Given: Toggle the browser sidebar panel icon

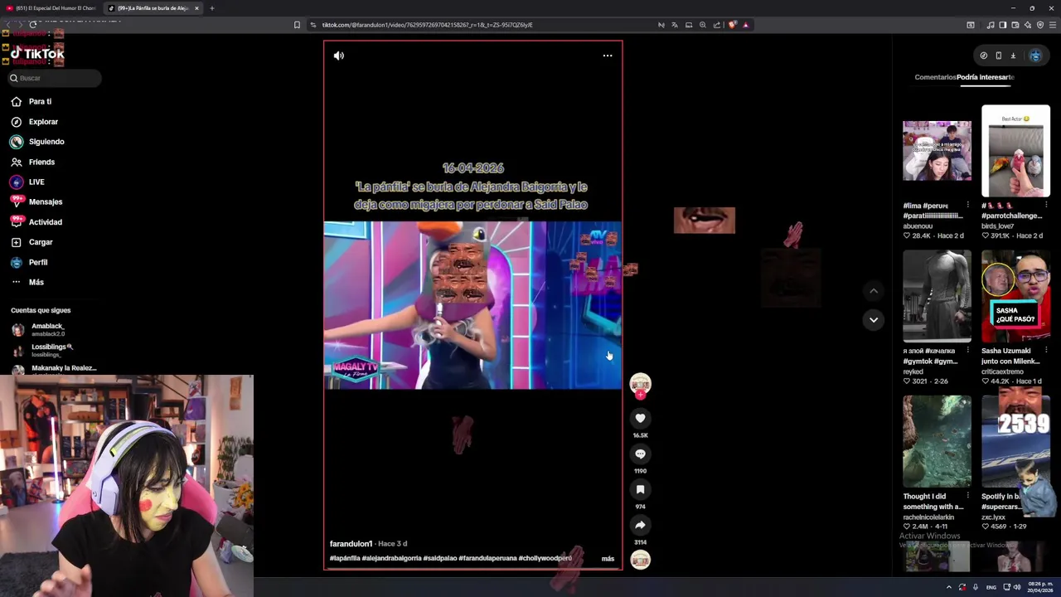Looking at the screenshot, I should pos(1002,25).
